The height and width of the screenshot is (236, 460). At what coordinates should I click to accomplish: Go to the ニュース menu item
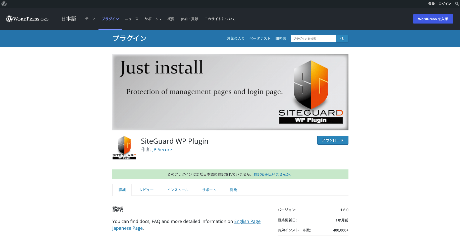[132, 19]
